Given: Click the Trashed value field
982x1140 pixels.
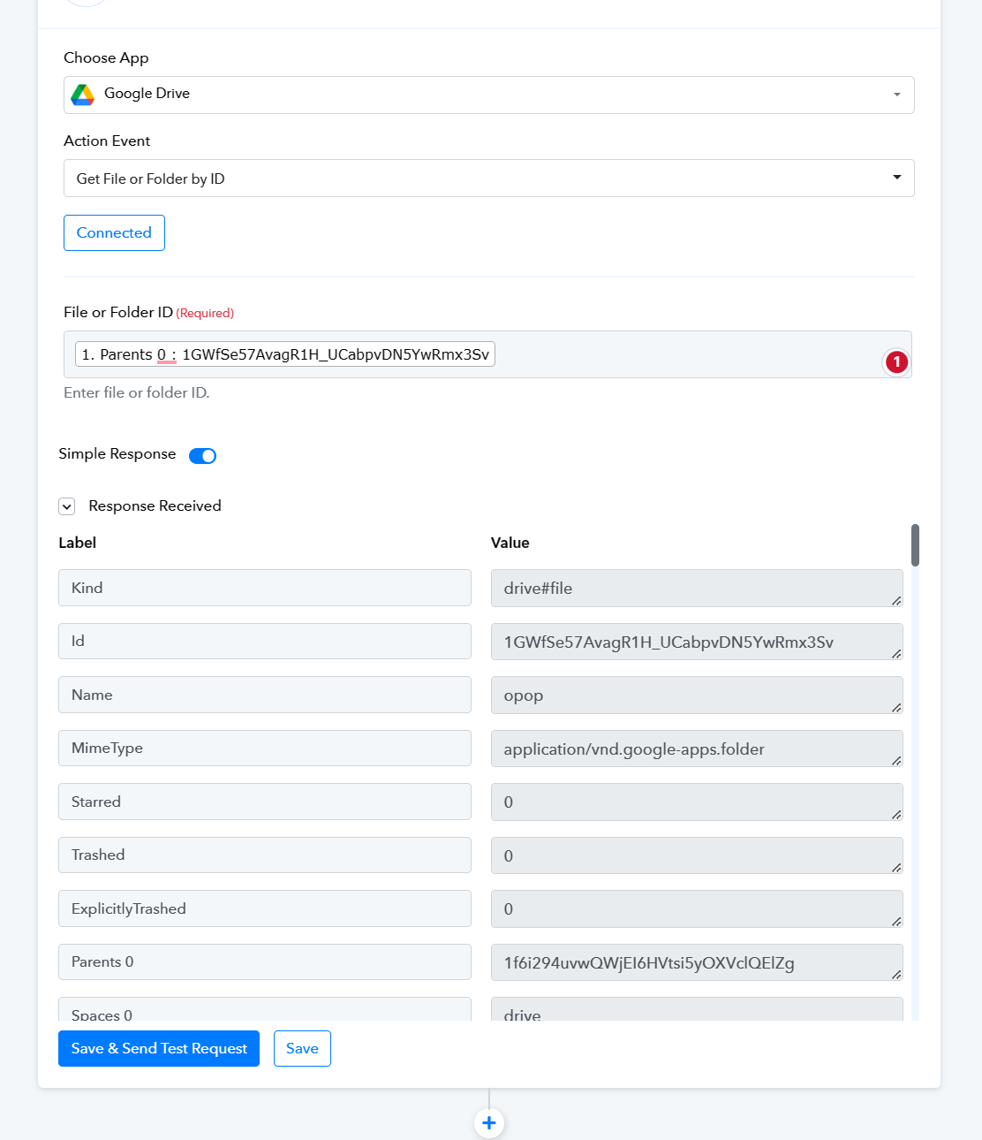Looking at the screenshot, I should (697, 855).
